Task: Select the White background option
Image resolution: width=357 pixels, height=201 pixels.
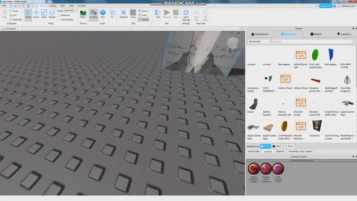Action: 266,146
